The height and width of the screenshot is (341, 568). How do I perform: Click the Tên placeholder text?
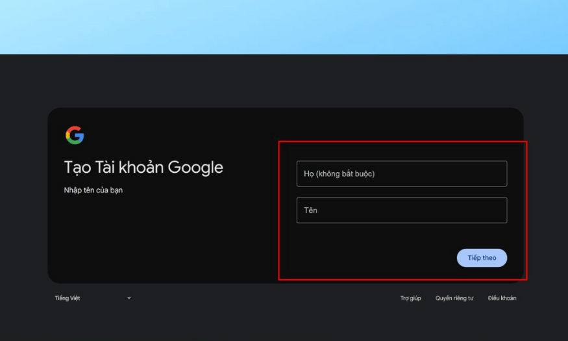click(310, 210)
